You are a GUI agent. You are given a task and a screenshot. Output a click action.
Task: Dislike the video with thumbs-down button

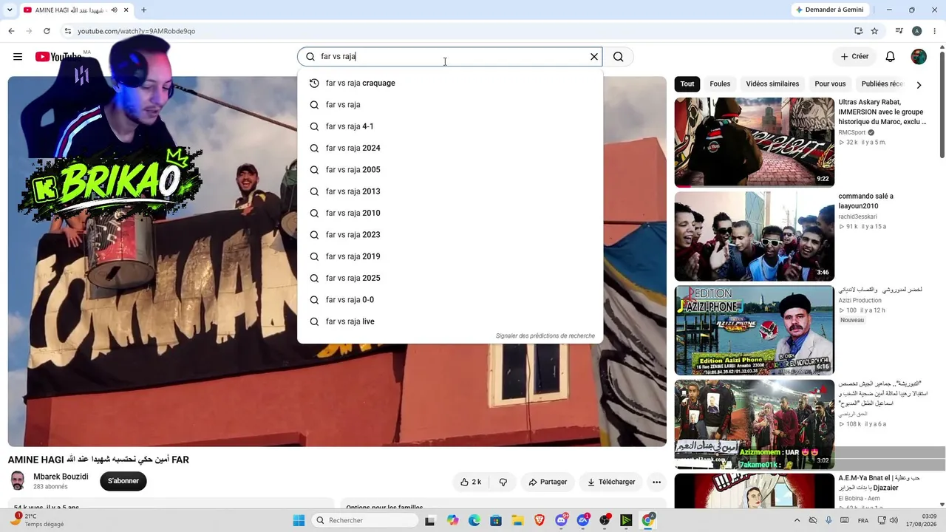[x=503, y=482]
